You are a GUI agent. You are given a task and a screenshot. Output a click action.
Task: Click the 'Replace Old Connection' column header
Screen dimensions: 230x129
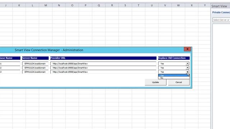174,58
